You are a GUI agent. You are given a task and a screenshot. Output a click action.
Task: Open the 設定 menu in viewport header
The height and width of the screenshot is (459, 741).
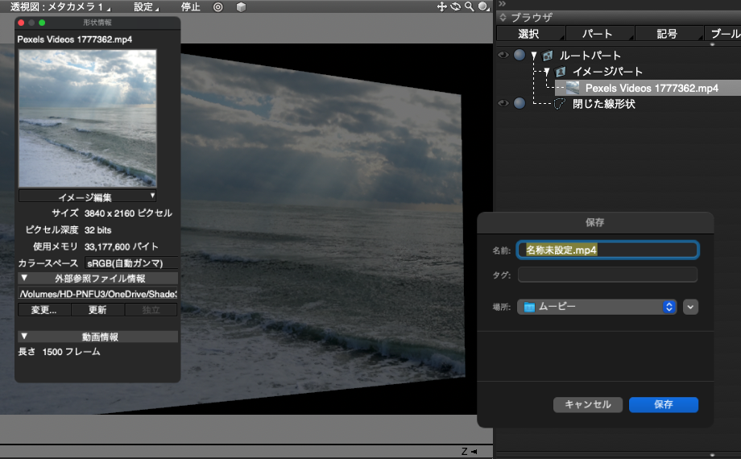(x=145, y=6)
